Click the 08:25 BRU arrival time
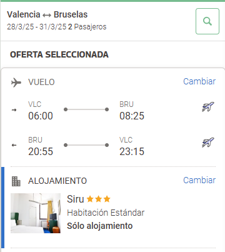The image size is (225, 252). tap(132, 116)
